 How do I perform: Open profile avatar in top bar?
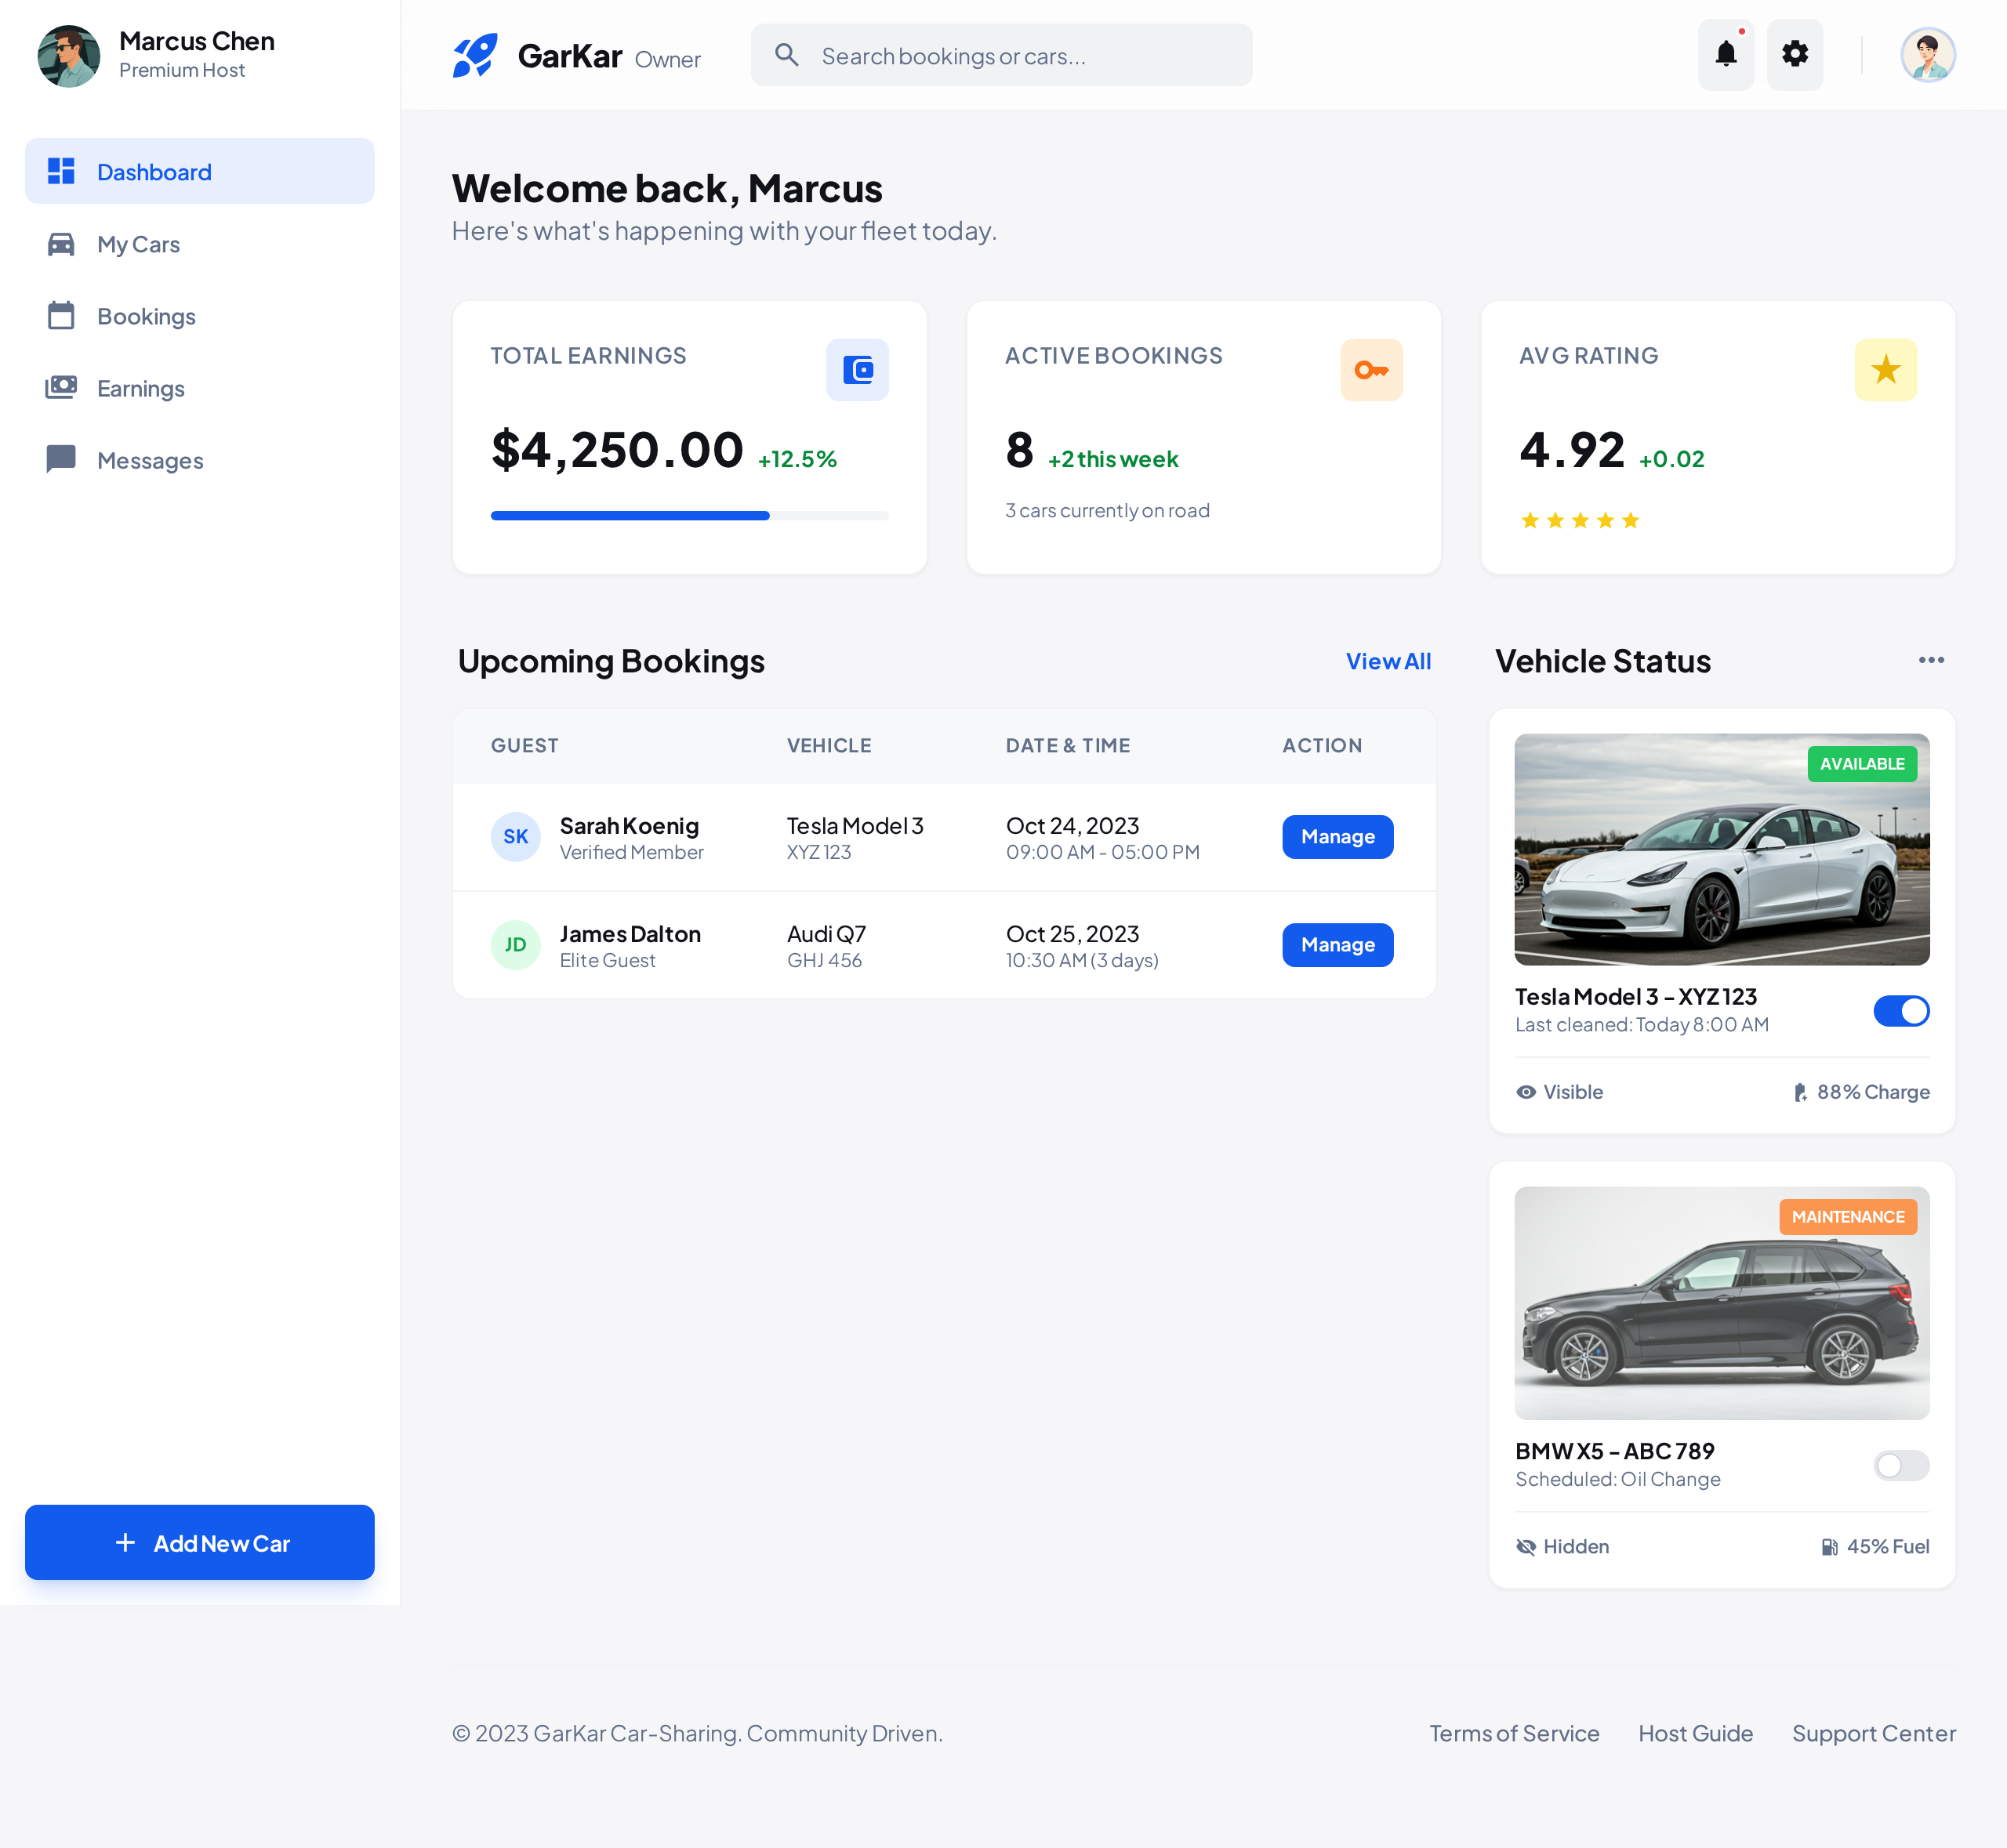tap(1928, 55)
